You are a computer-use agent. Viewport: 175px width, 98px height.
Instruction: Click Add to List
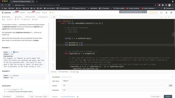point(26,19)
